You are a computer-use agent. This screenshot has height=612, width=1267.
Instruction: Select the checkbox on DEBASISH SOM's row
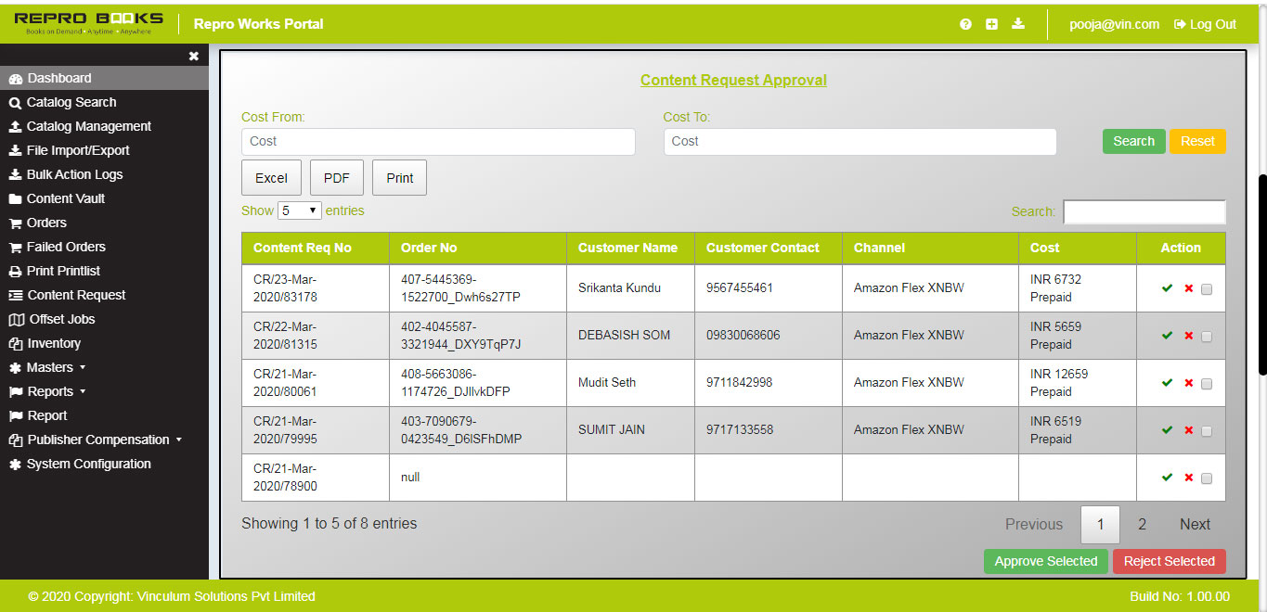[x=1207, y=337]
